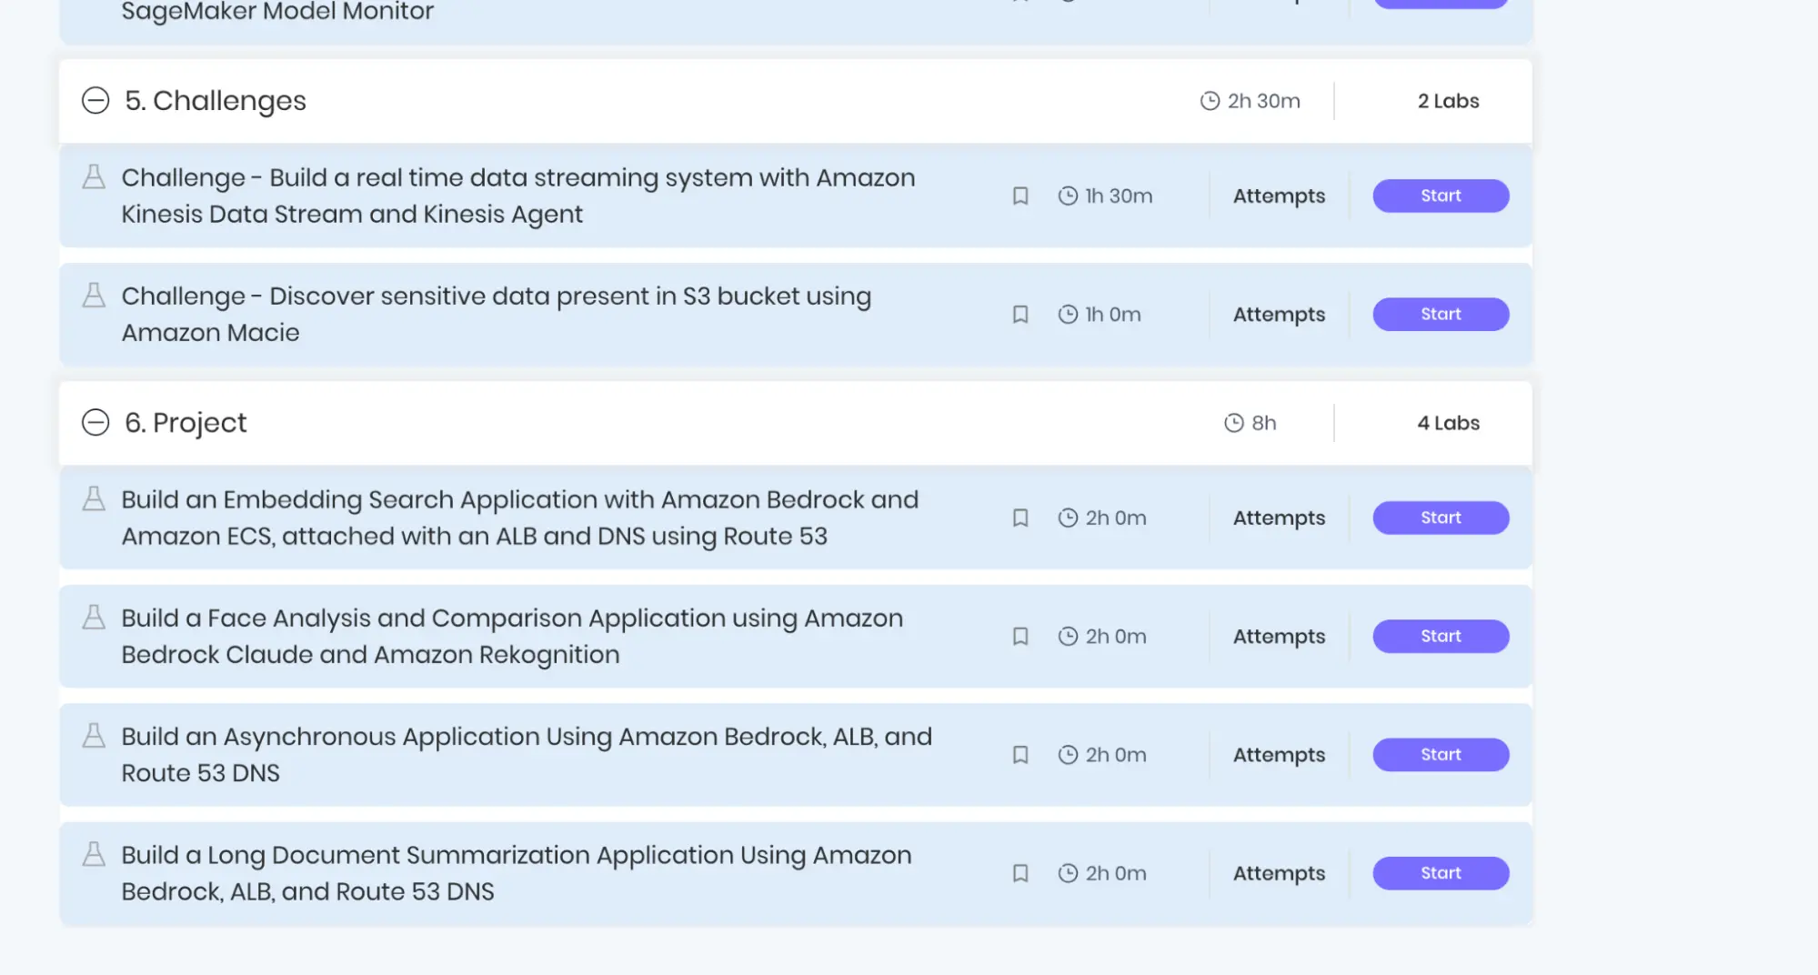Click clock icon in Asynchronous Application lab row
The image size is (1818, 975).
point(1068,755)
